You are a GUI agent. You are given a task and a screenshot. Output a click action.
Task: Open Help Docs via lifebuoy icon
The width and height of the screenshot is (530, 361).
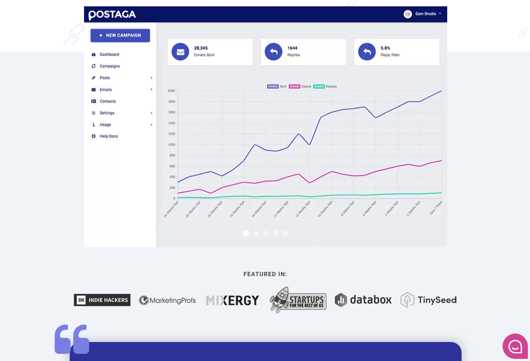pyautogui.click(x=94, y=136)
